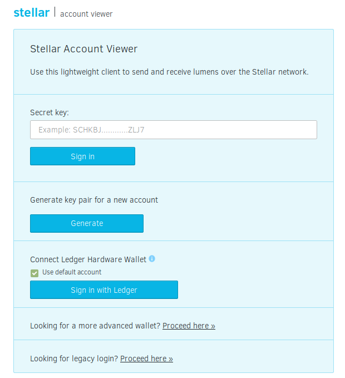345x378 pixels.
Task: Click the Sign in button
Action: coord(83,156)
